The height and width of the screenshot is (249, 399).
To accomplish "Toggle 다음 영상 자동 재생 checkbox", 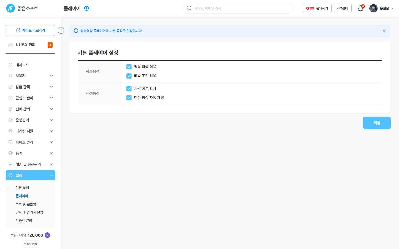I will point(129,98).
